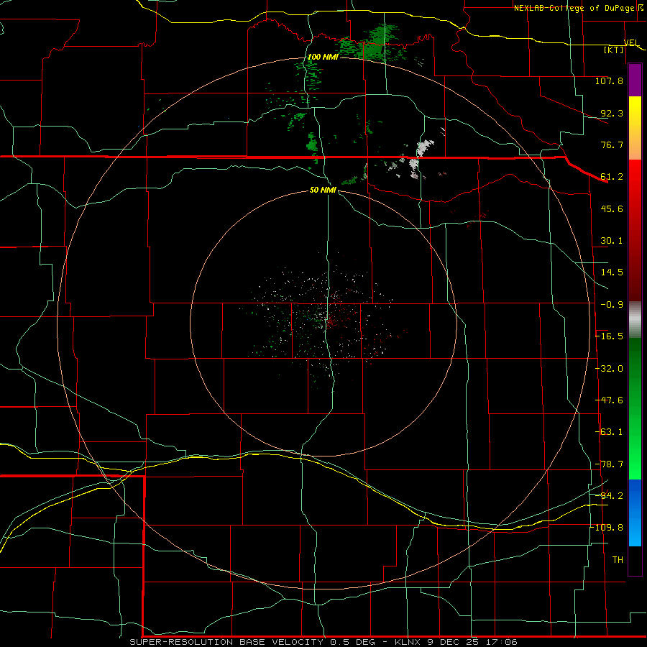
Task: Click the yellow-orange segment of velocity scale
Action: [x=635, y=128]
